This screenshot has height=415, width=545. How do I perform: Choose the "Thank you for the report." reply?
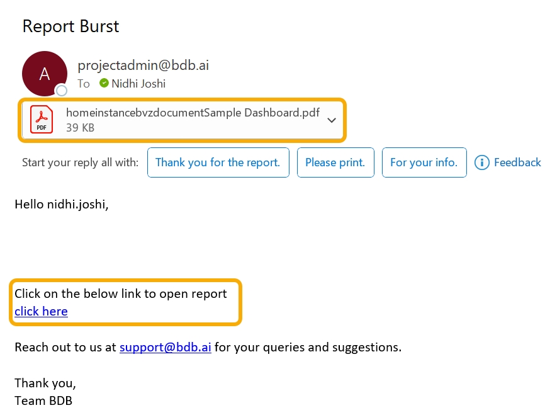pos(218,162)
